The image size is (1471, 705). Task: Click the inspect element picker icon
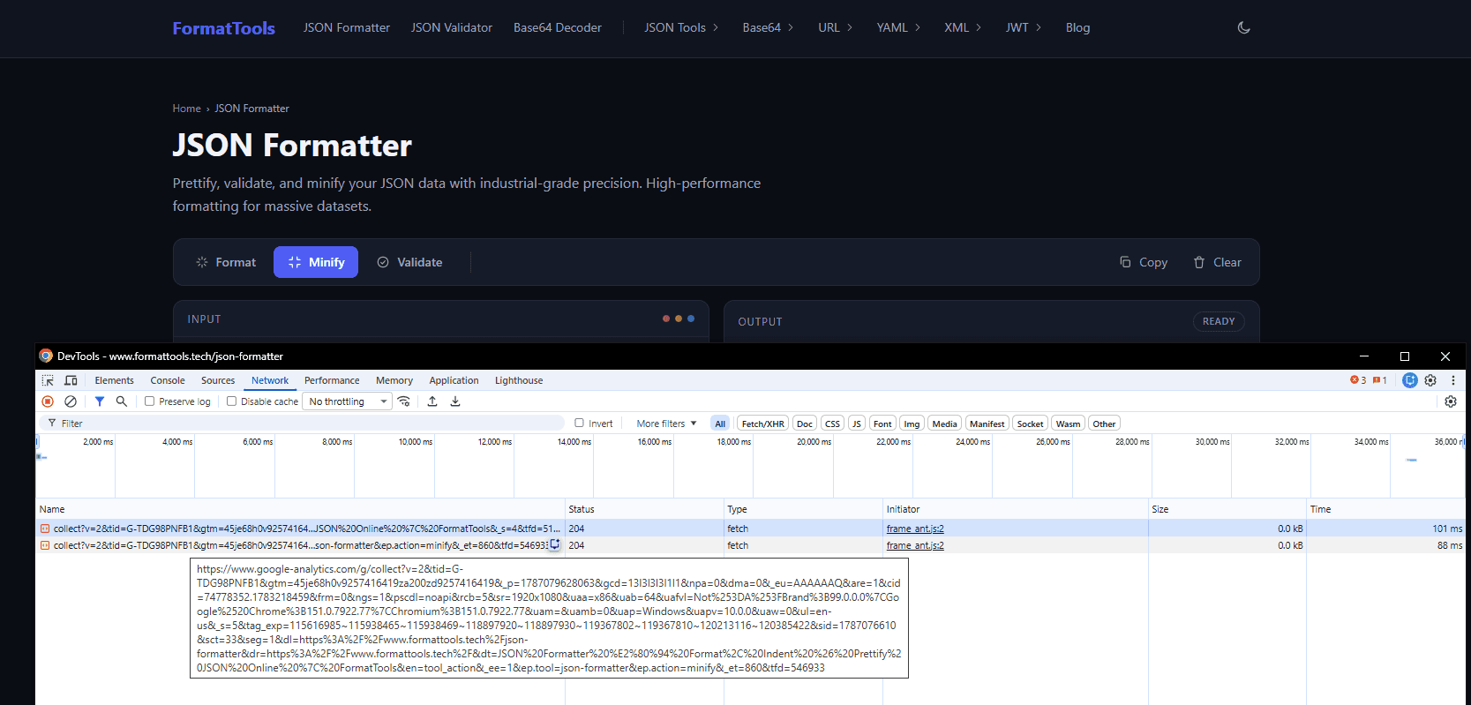[48, 380]
